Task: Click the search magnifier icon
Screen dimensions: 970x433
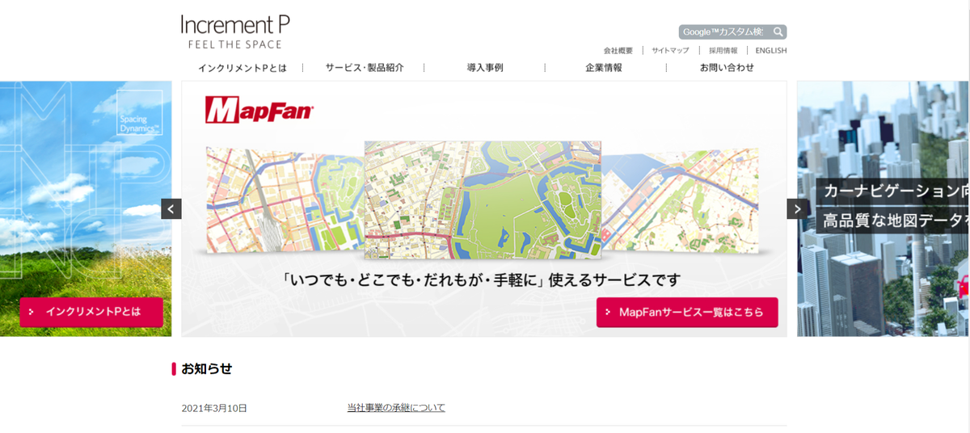Action: tap(778, 32)
